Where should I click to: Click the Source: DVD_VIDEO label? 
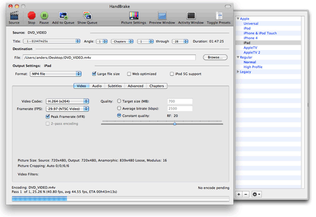[x=29, y=33]
